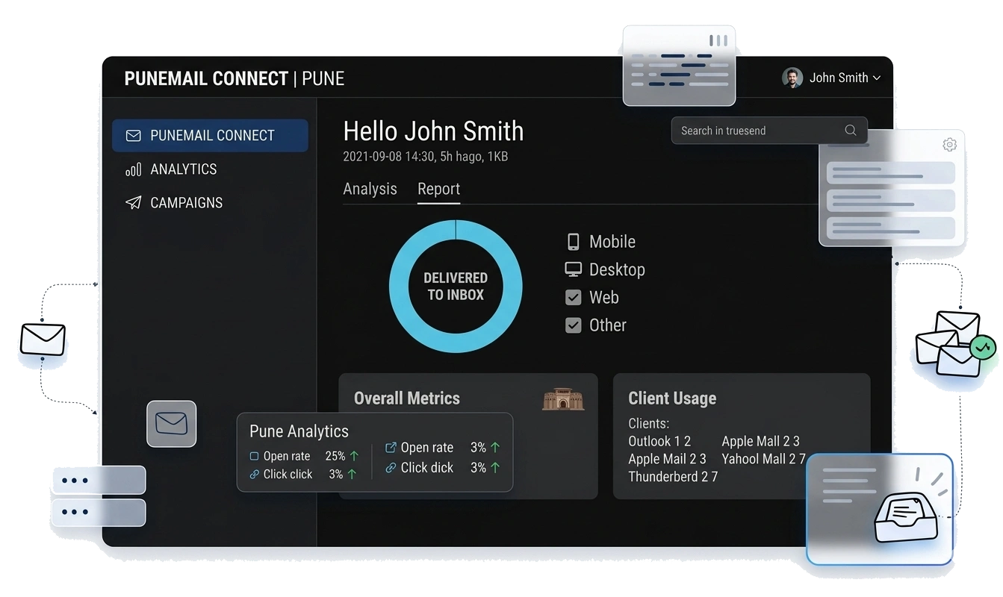Click the external-link icon beside Open rate 3%
The image size is (1003, 597).
tap(391, 448)
